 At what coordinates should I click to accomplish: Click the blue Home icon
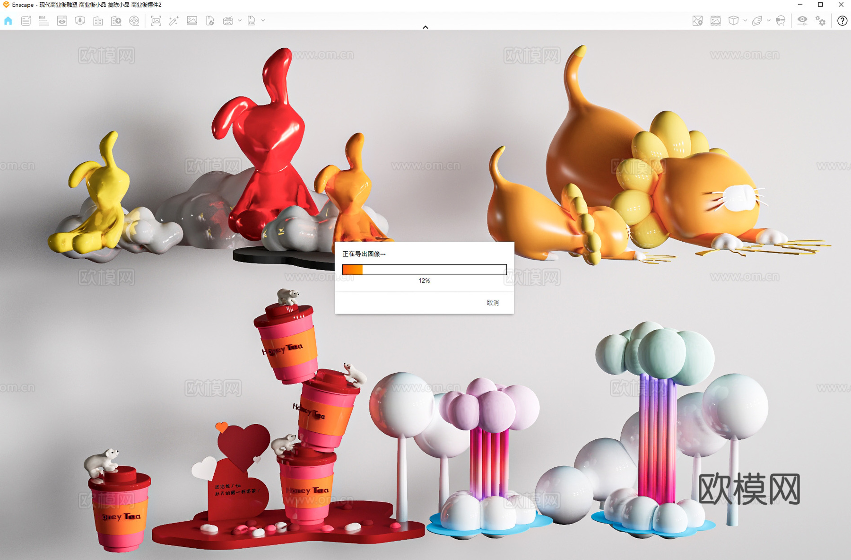click(x=8, y=21)
